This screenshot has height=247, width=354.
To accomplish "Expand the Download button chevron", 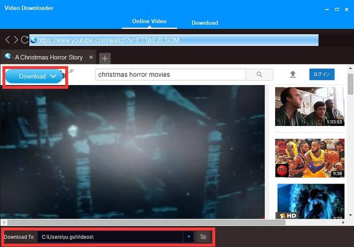I will click(x=53, y=76).
